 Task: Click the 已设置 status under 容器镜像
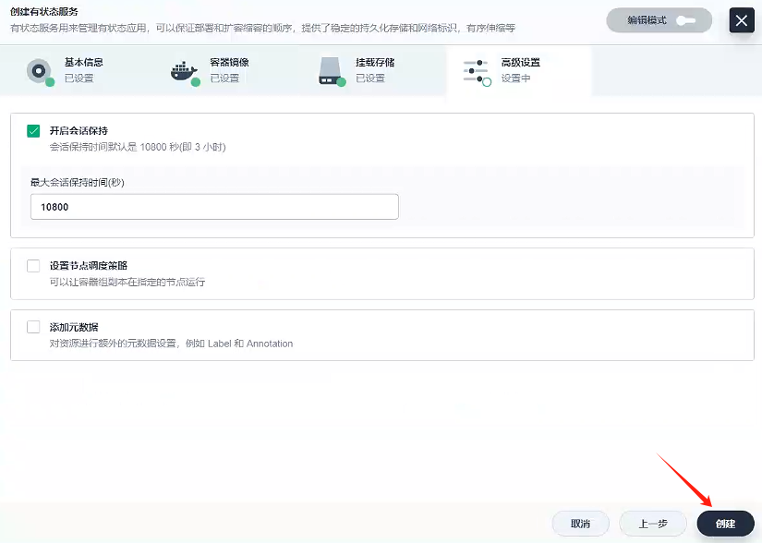[224, 78]
